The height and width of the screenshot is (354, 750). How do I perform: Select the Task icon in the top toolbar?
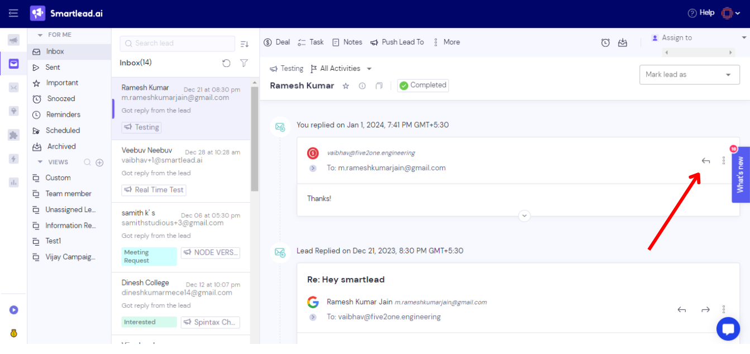310,42
